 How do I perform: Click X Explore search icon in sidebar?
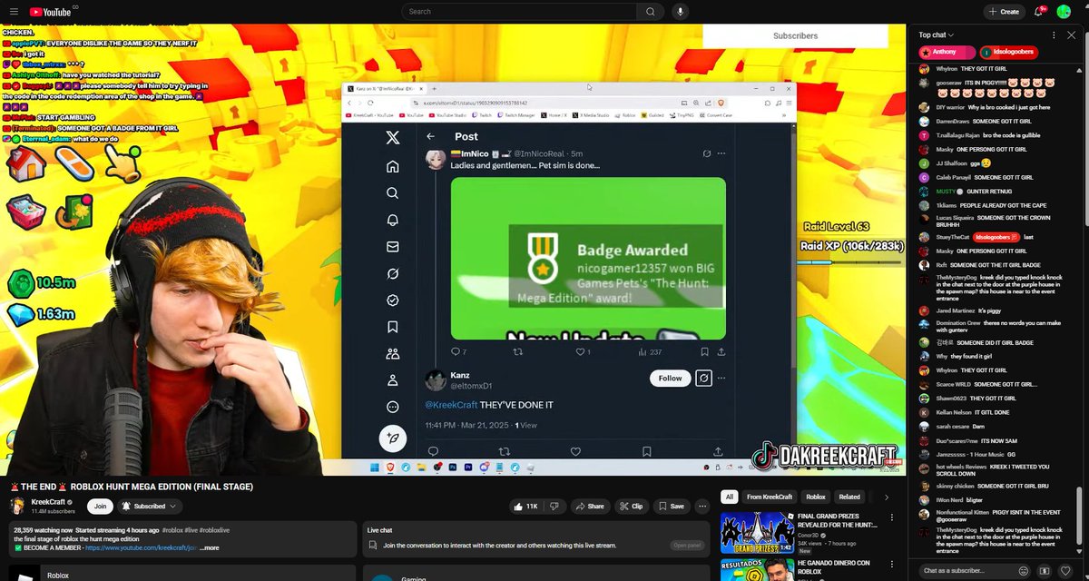(x=392, y=193)
